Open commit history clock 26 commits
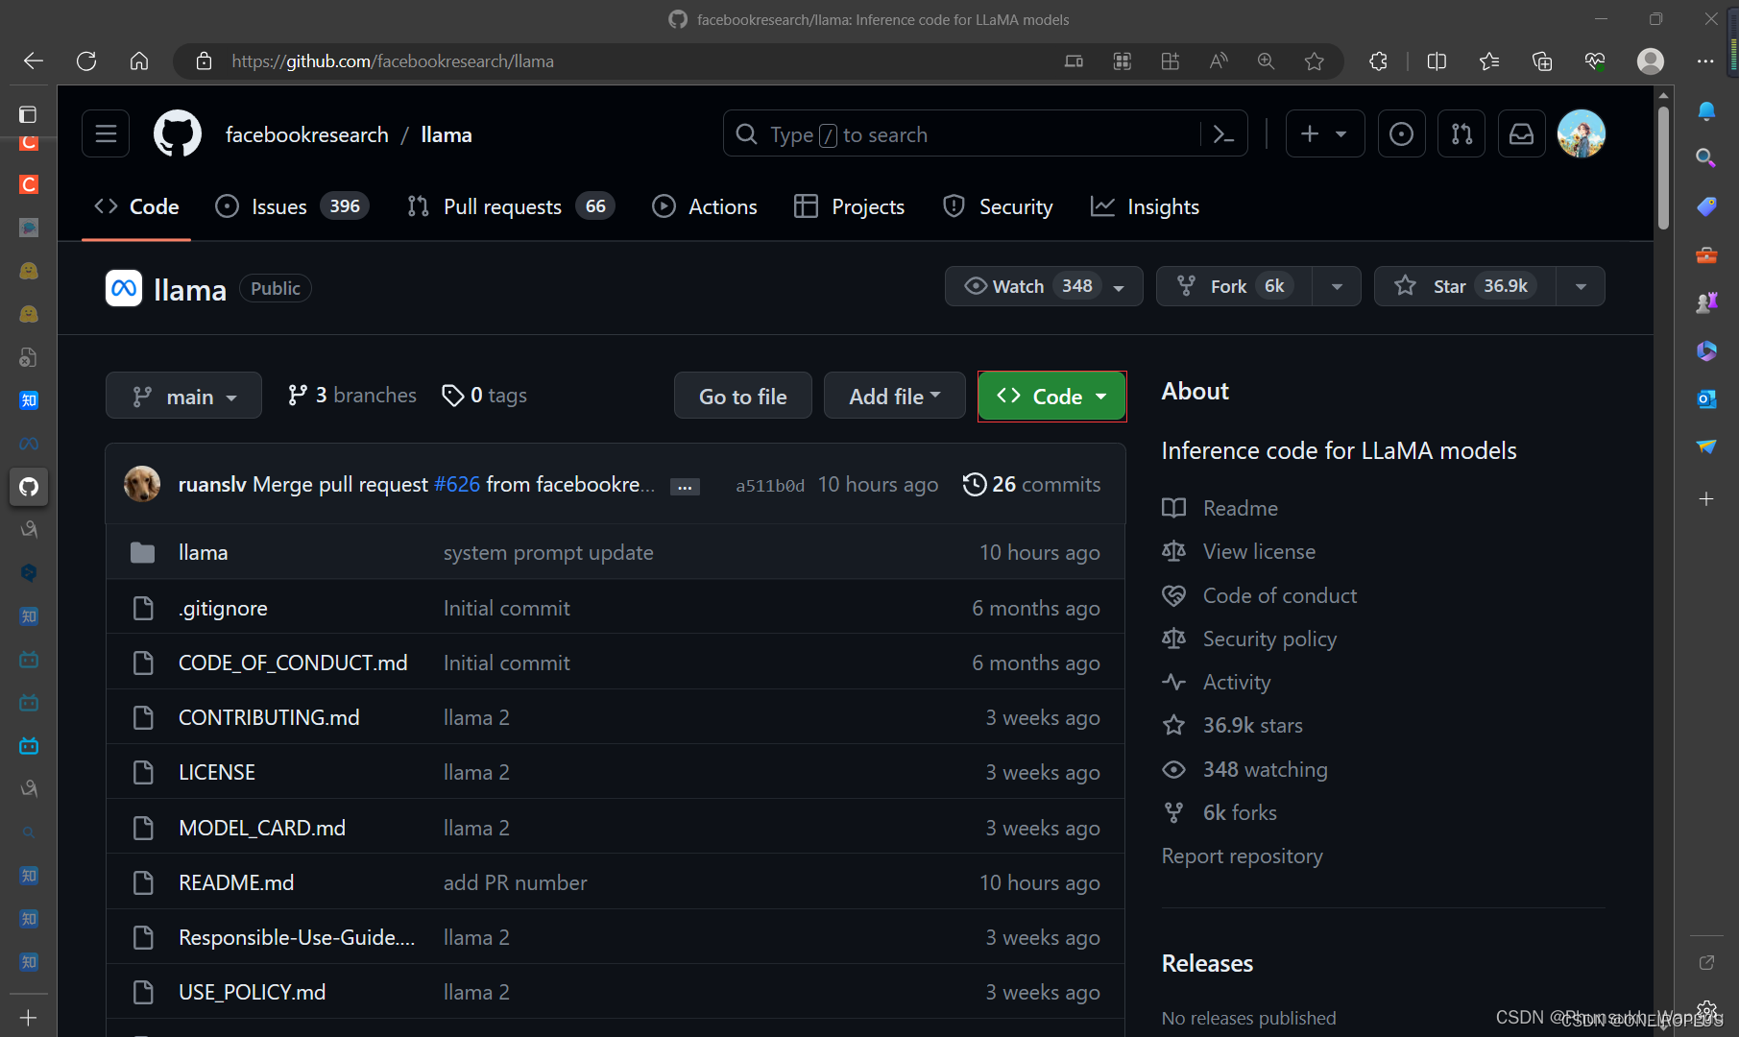The image size is (1739, 1037). (1032, 485)
